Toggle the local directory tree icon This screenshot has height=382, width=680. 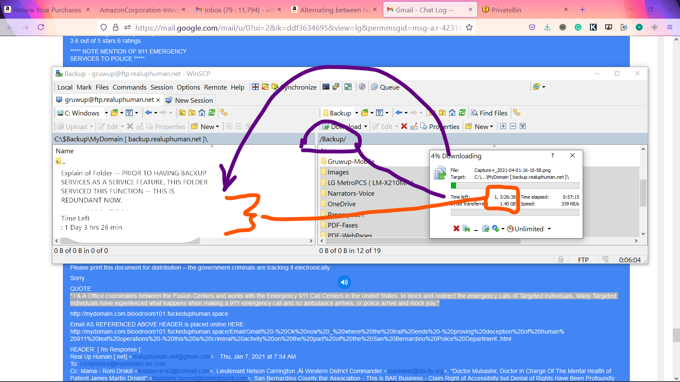pos(224,113)
